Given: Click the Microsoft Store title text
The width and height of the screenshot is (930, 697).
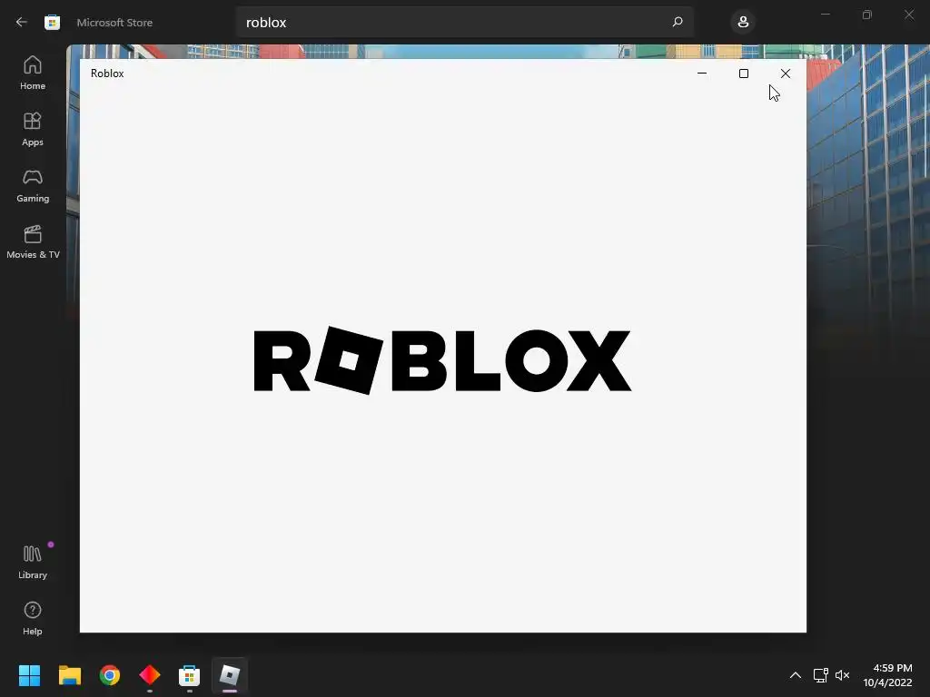Looking at the screenshot, I should (x=114, y=23).
